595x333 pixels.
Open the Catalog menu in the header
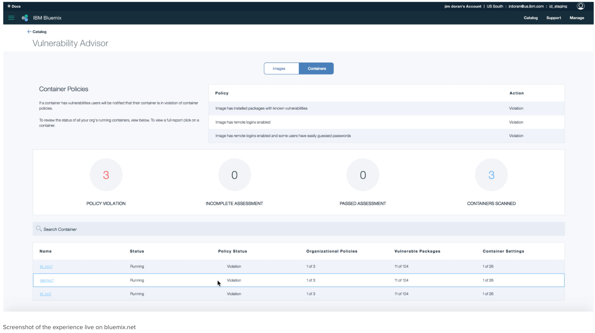click(x=531, y=18)
